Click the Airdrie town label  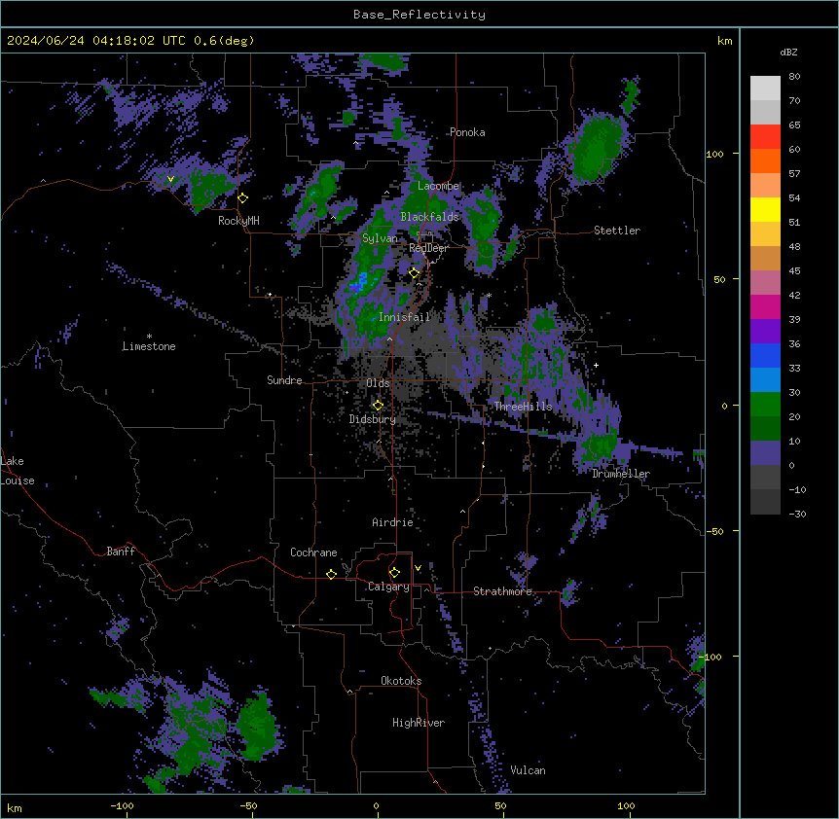coord(393,522)
